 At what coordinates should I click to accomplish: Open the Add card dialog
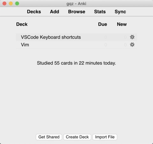coord(55,12)
